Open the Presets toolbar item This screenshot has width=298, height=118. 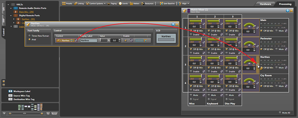pos(67,3)
